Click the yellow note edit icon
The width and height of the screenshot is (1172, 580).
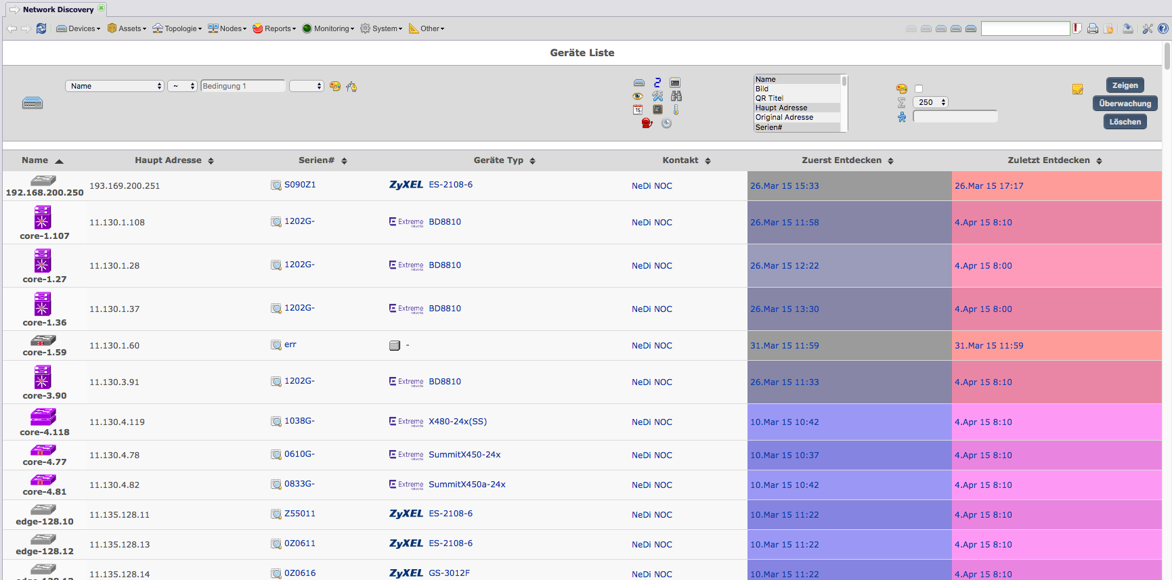[x=1078, y=89]
